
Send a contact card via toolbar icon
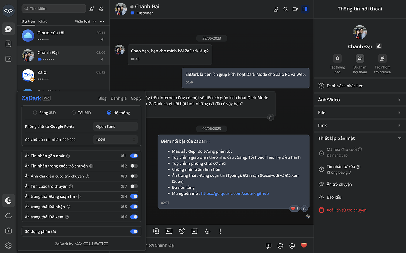(169, 231)
